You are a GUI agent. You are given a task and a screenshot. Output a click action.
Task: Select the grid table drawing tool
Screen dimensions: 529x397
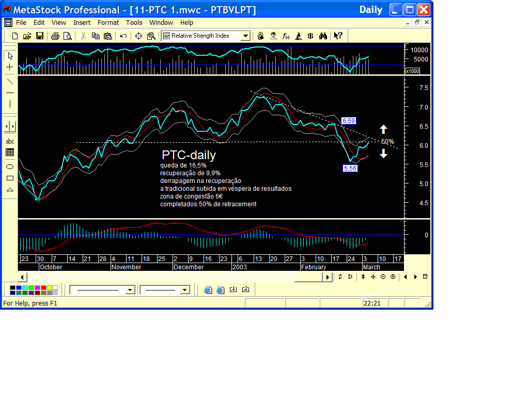(10, 152)
